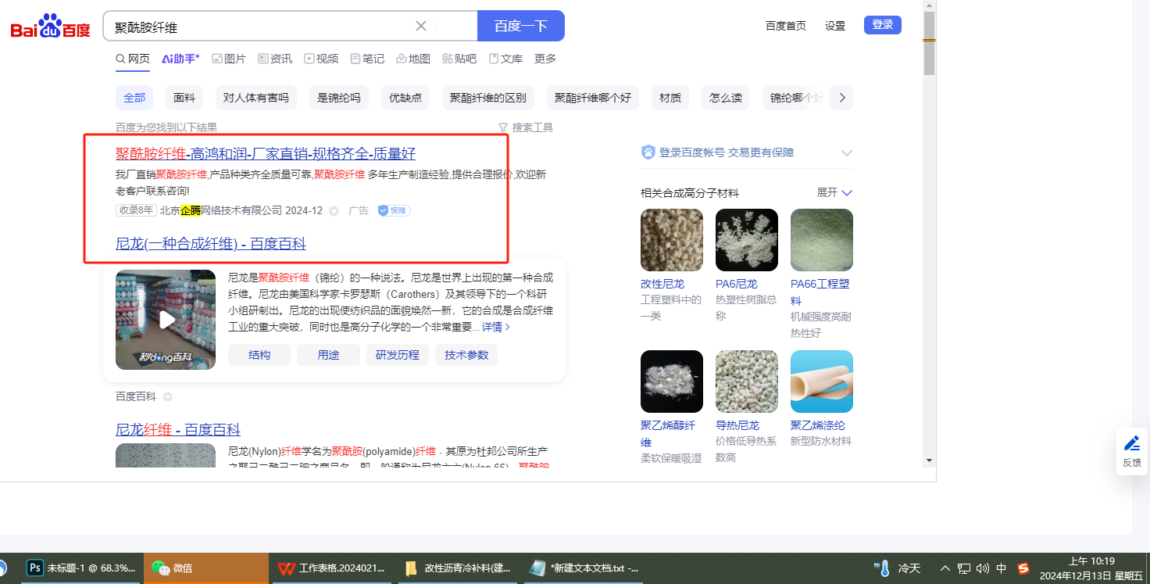Click the 用途 section button
Screen dimensions: 1150x584
click(x=328, y=355)
